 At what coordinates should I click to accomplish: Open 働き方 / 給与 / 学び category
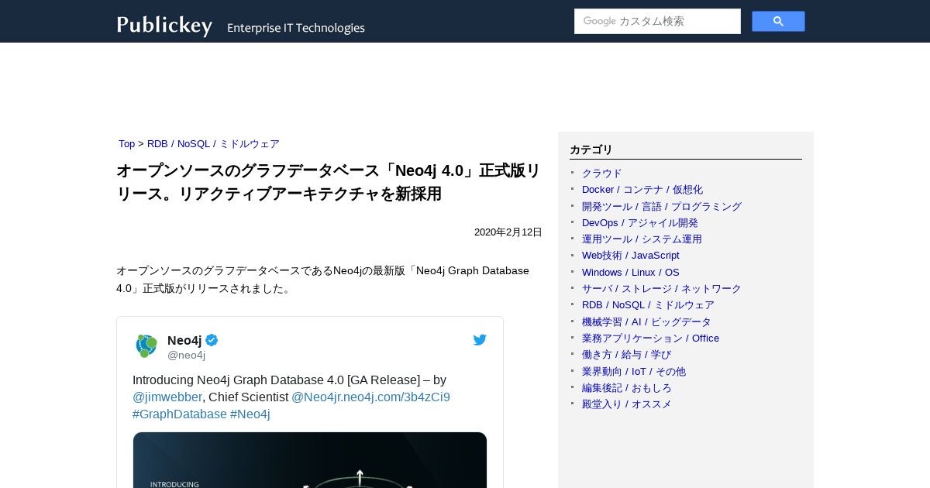[627, 355]
